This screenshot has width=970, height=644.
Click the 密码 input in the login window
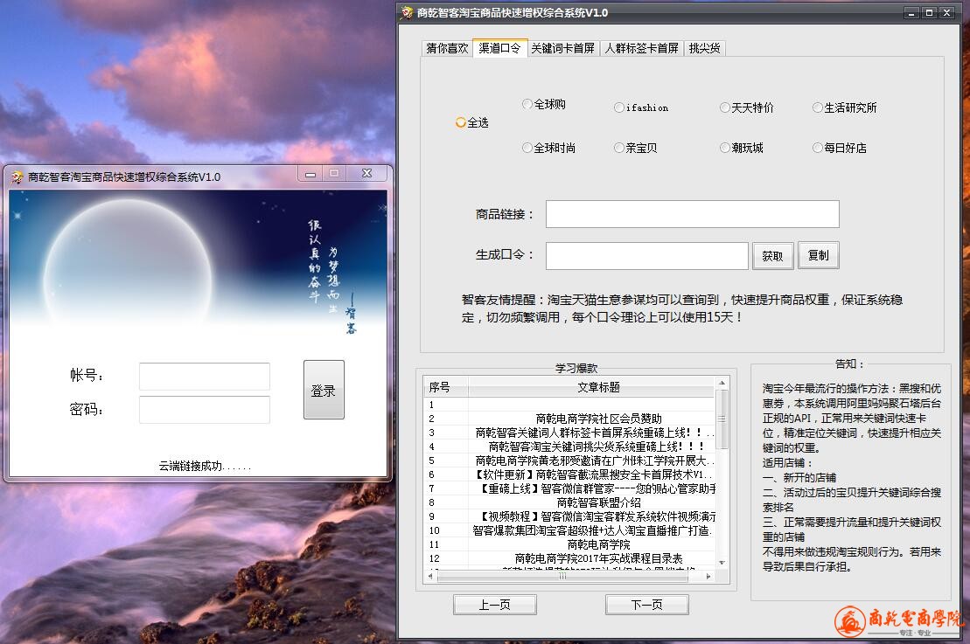click(x=205, y=410)
